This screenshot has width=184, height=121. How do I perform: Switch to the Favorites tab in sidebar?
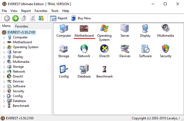[21, 26]
